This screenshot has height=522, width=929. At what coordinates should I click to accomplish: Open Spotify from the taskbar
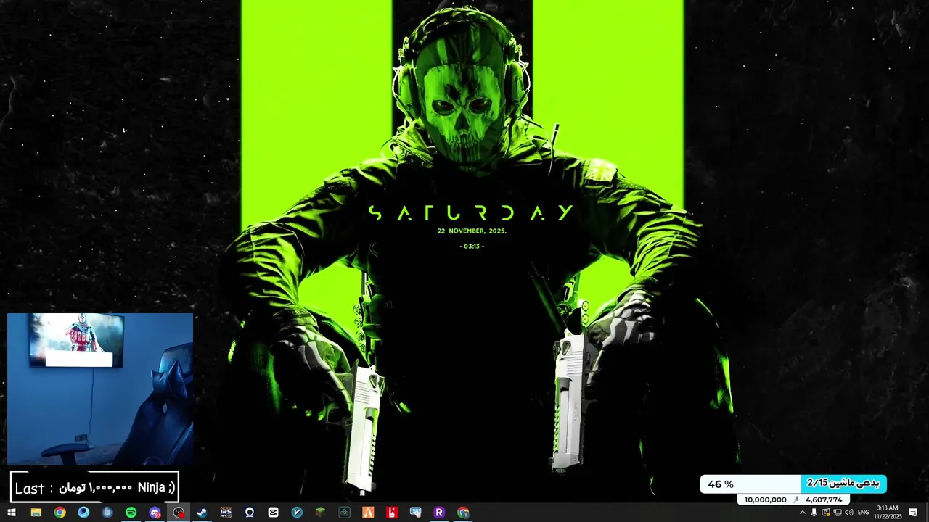coord(131,513)
